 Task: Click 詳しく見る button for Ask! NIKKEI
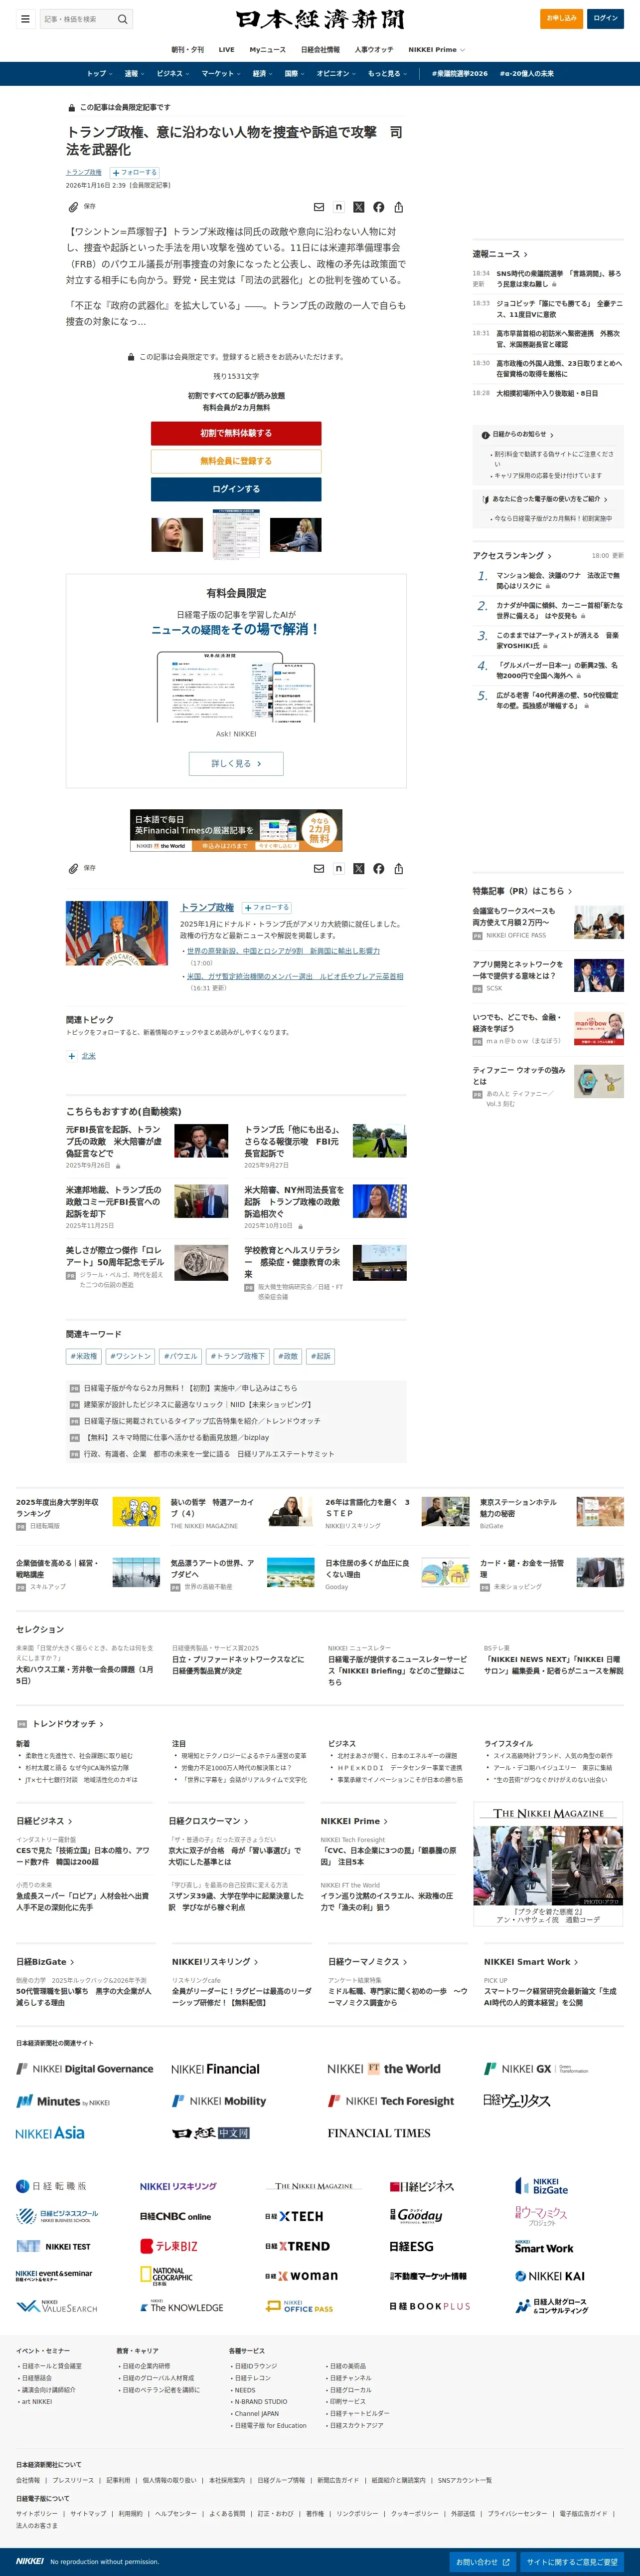[236, 763]
